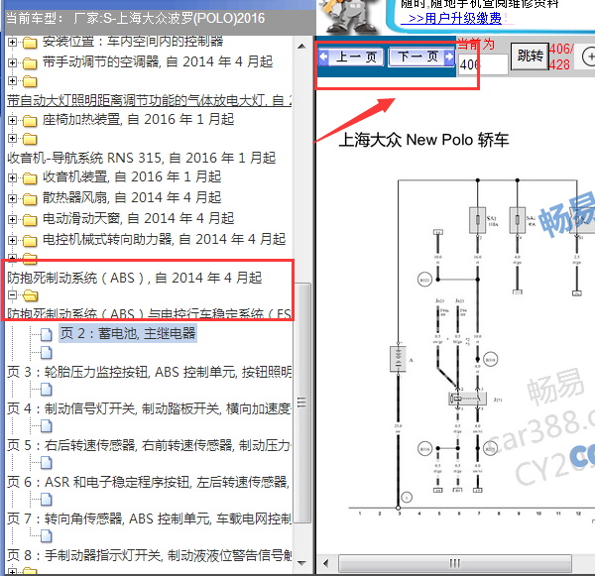The image size is (595, 576).
Task: Click diagram horizontal scrollbar thumb
Action: (x=455, y=563)
